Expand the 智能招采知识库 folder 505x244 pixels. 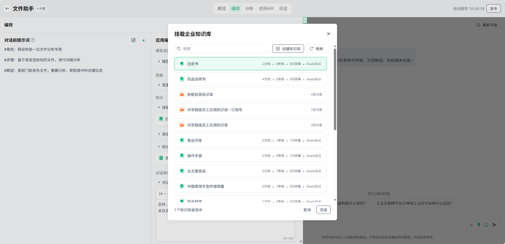(x=250, y=94)
